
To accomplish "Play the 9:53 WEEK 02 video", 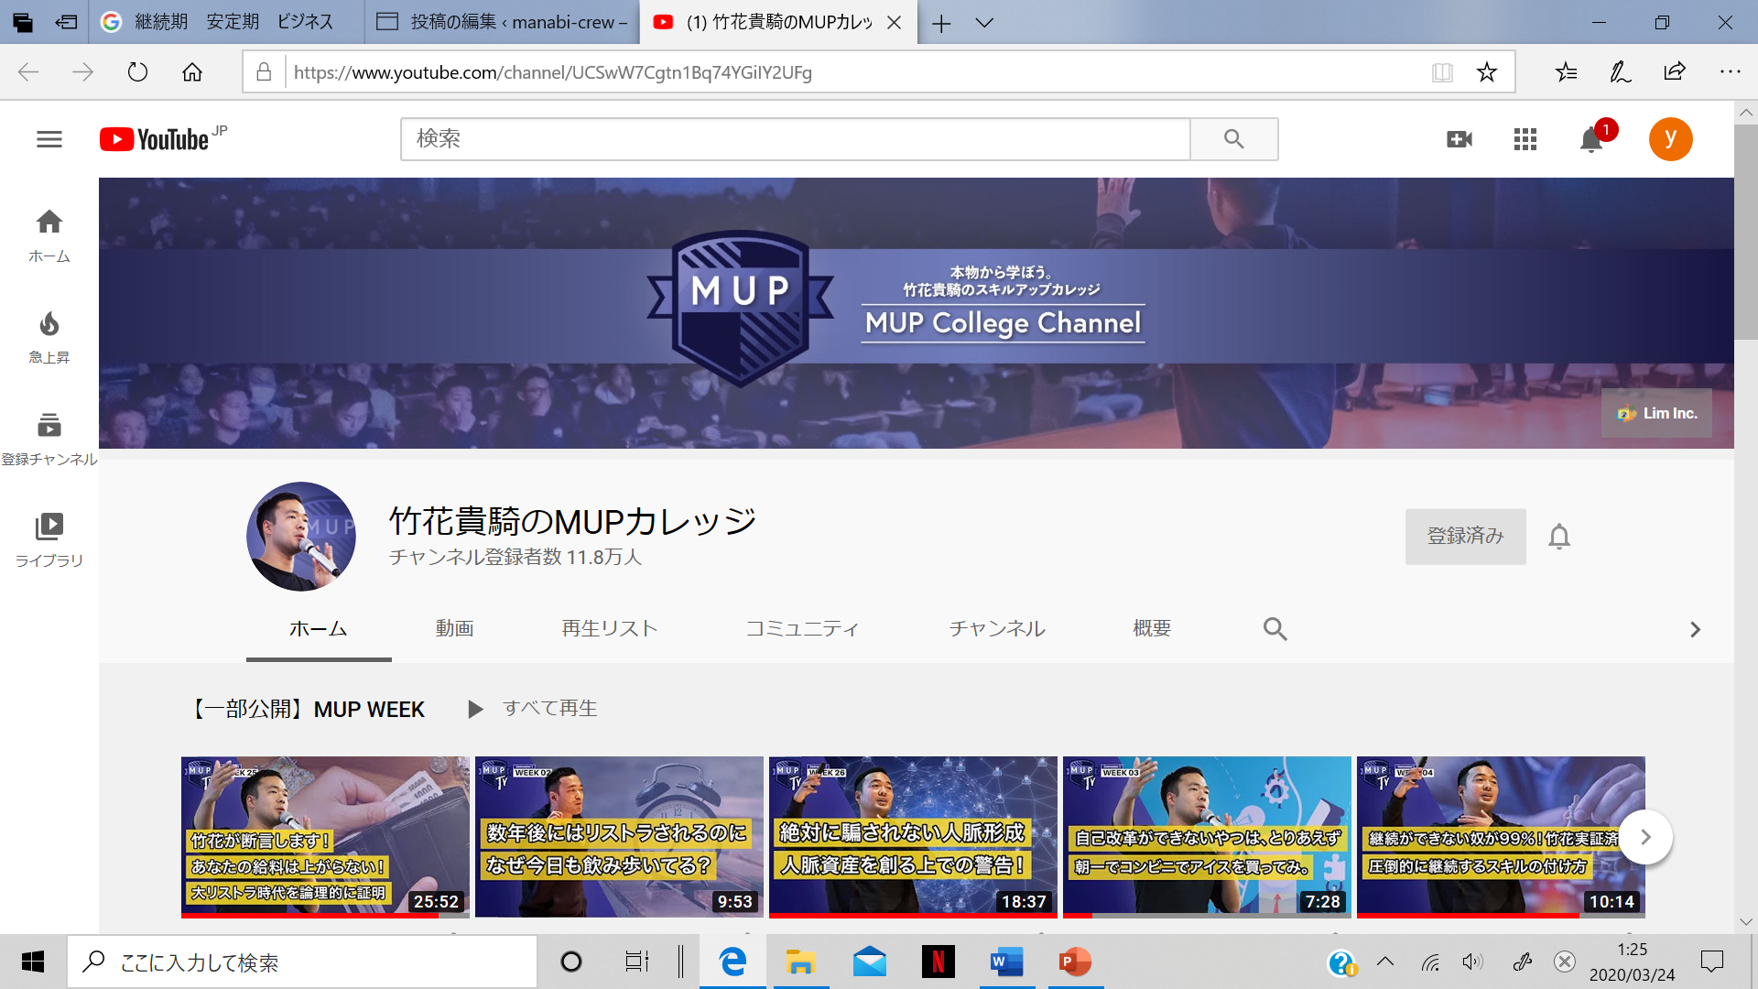I will pyautogui.click(x=619, y=837).
